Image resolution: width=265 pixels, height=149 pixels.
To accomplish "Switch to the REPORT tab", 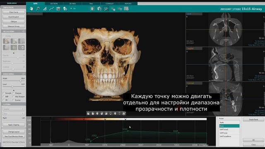I will (x=128, y=4).
